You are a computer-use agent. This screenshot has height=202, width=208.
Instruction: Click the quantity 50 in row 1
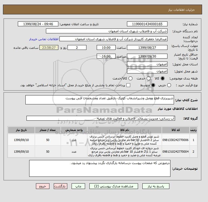[48, 140]
